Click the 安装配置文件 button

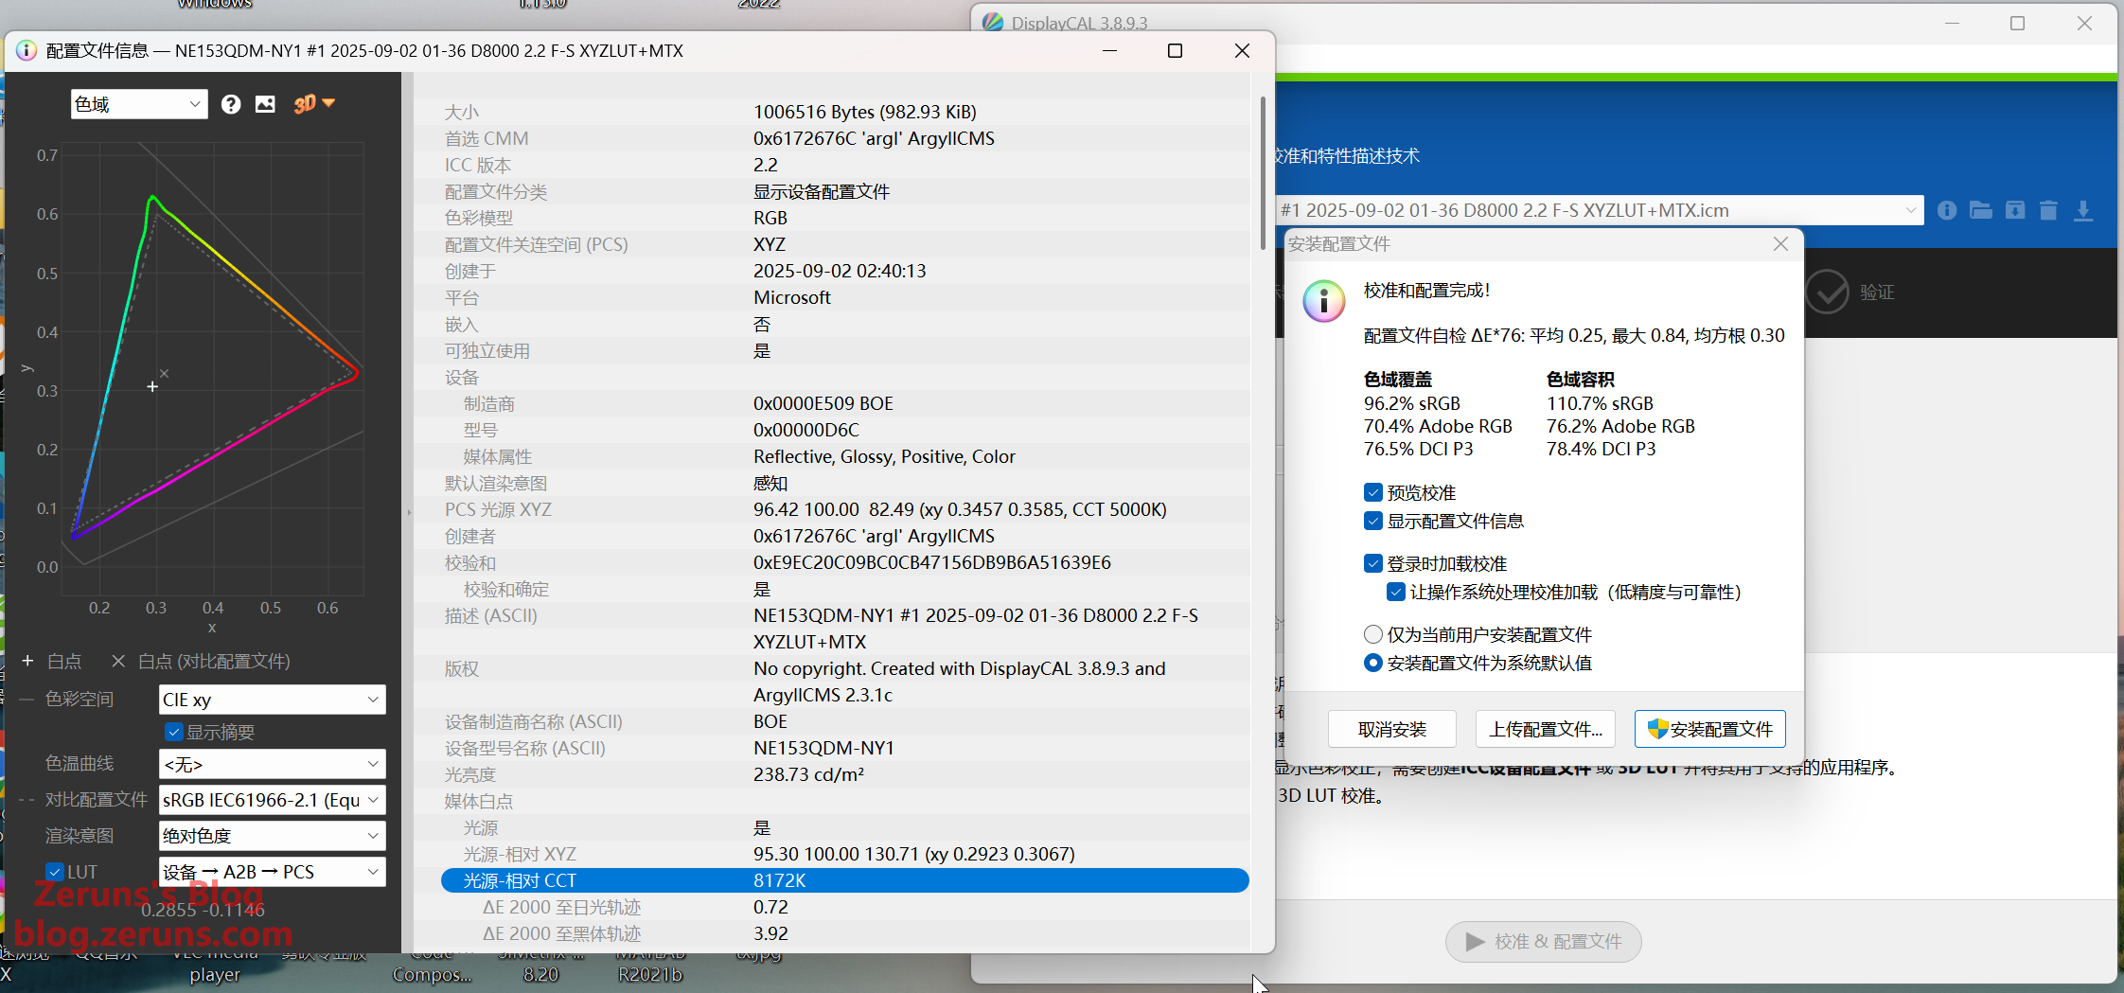click(x=1709, y=729)
